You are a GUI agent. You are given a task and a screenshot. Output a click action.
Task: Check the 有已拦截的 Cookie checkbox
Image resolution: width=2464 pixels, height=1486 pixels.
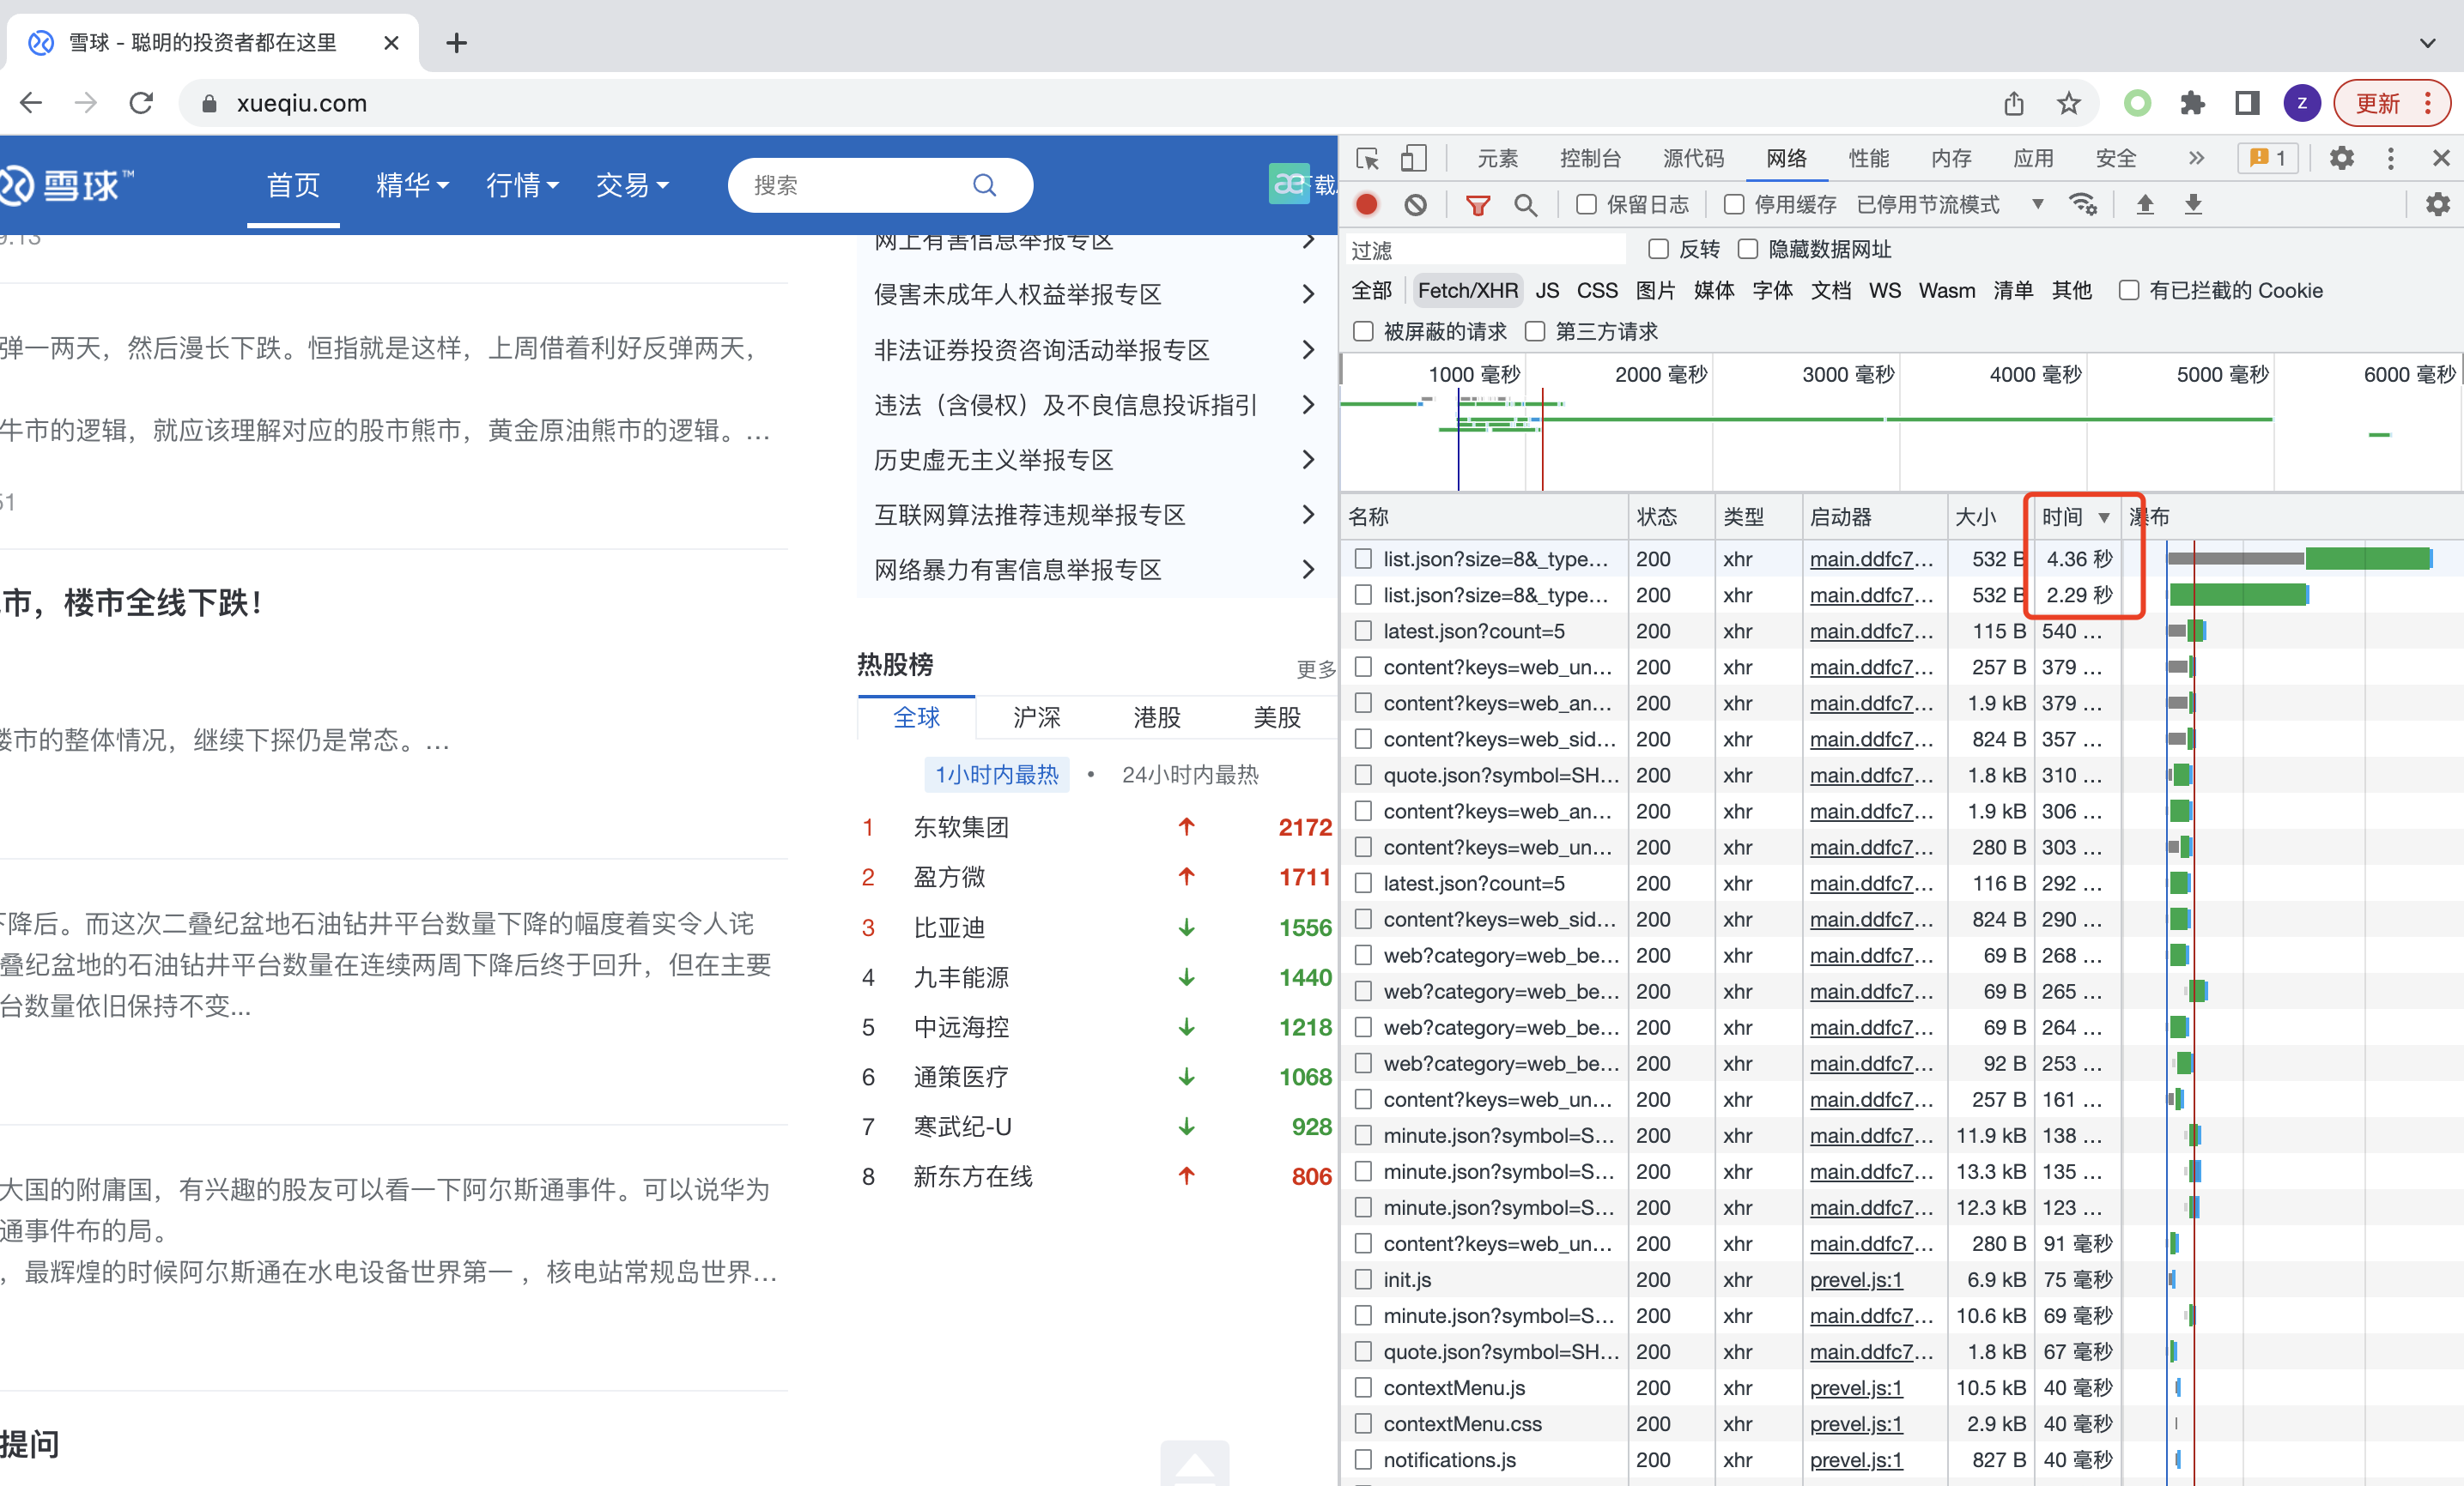(x=2128, y=290)
